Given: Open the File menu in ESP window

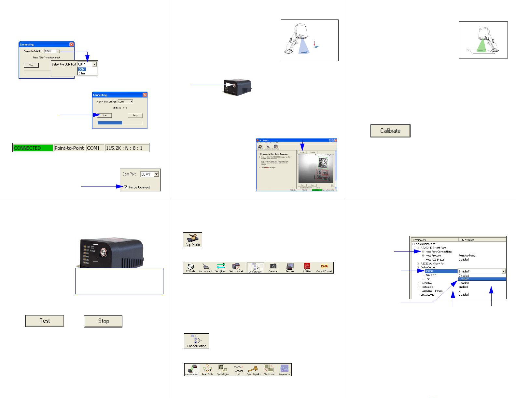Looking at the screenshot, I should coord(258,143).
